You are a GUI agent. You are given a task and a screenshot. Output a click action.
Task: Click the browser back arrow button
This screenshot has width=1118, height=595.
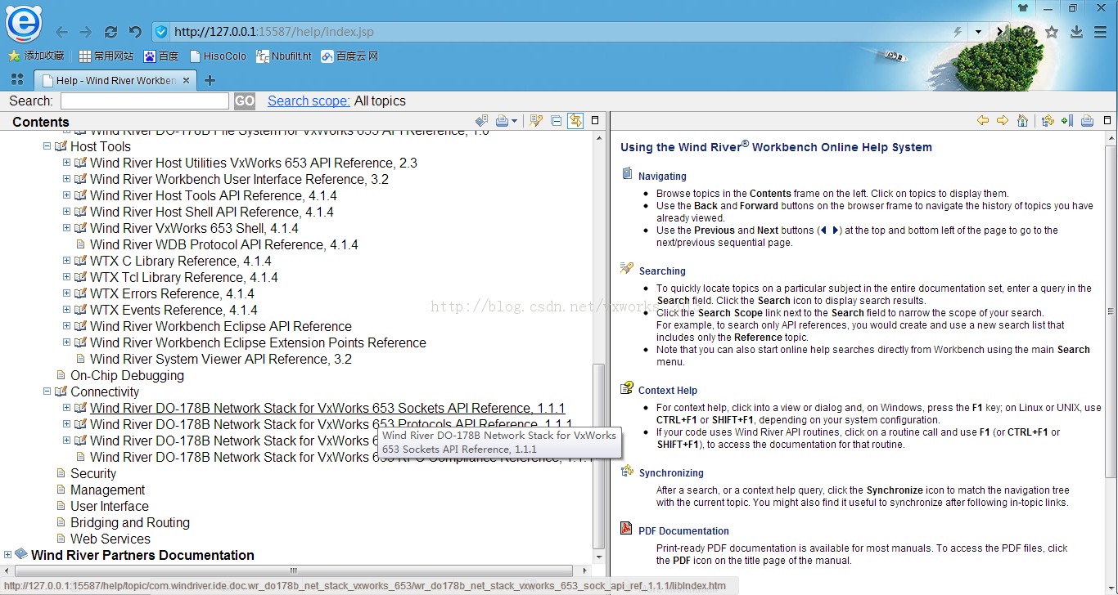[x=61, y=32]
